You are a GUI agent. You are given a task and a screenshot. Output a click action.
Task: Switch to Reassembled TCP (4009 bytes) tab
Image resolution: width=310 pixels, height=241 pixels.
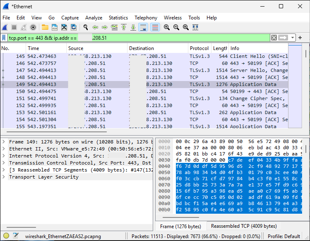pyautogui.click(x=244, y=226)
